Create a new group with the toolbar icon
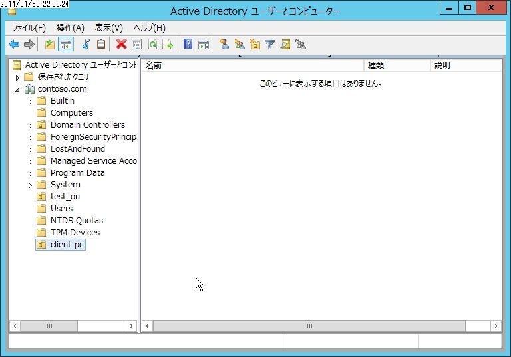Screen dimensions: 511x357 point(240,44)
